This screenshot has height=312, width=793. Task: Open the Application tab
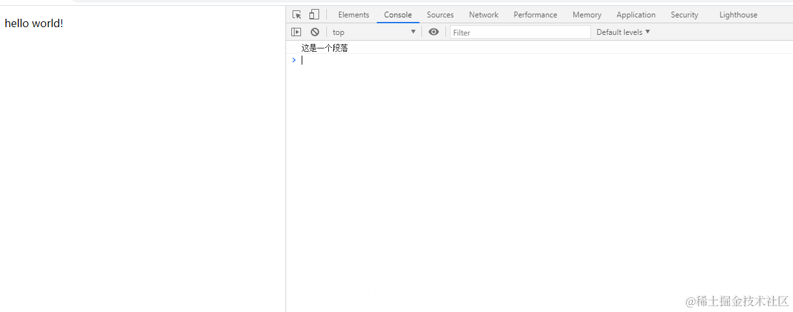pos(636,15)
